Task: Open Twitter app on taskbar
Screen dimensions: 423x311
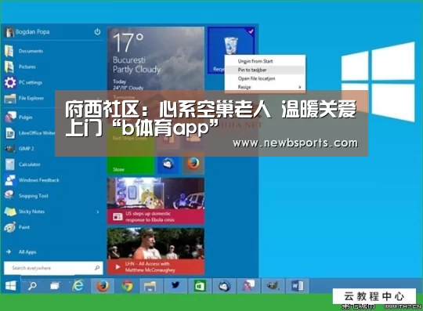Action: (x=175, y=286)
